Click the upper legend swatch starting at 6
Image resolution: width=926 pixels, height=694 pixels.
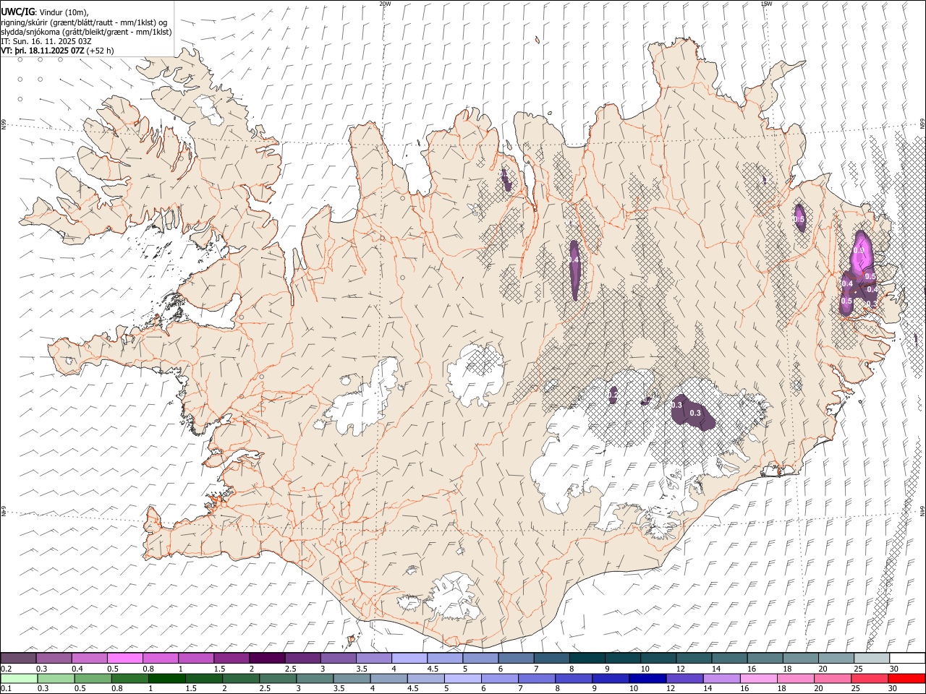pos(516,658)
